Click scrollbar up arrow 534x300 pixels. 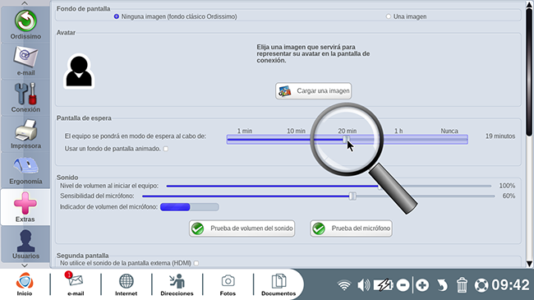tap(529, 4)
